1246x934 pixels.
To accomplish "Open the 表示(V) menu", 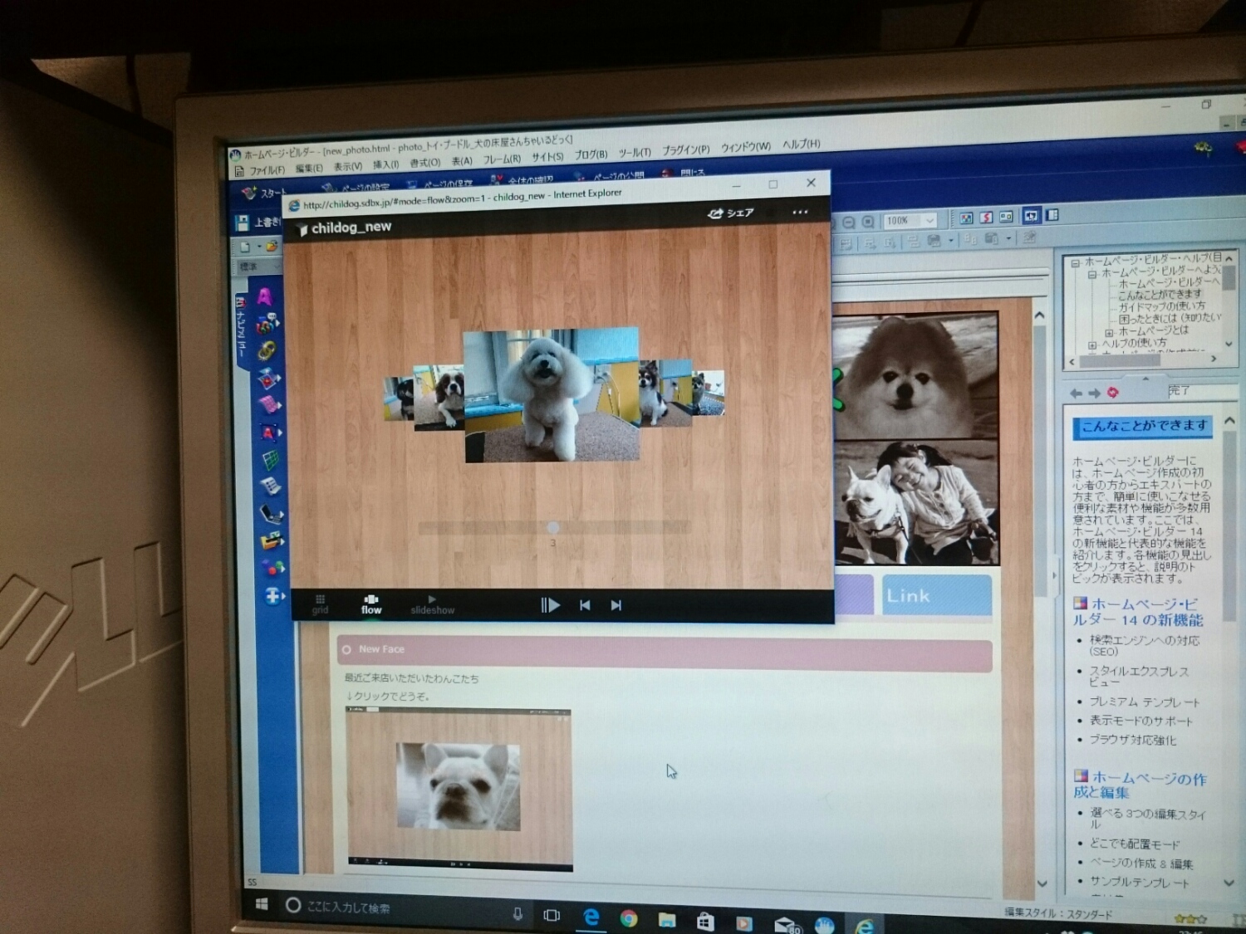I will 348,167.
